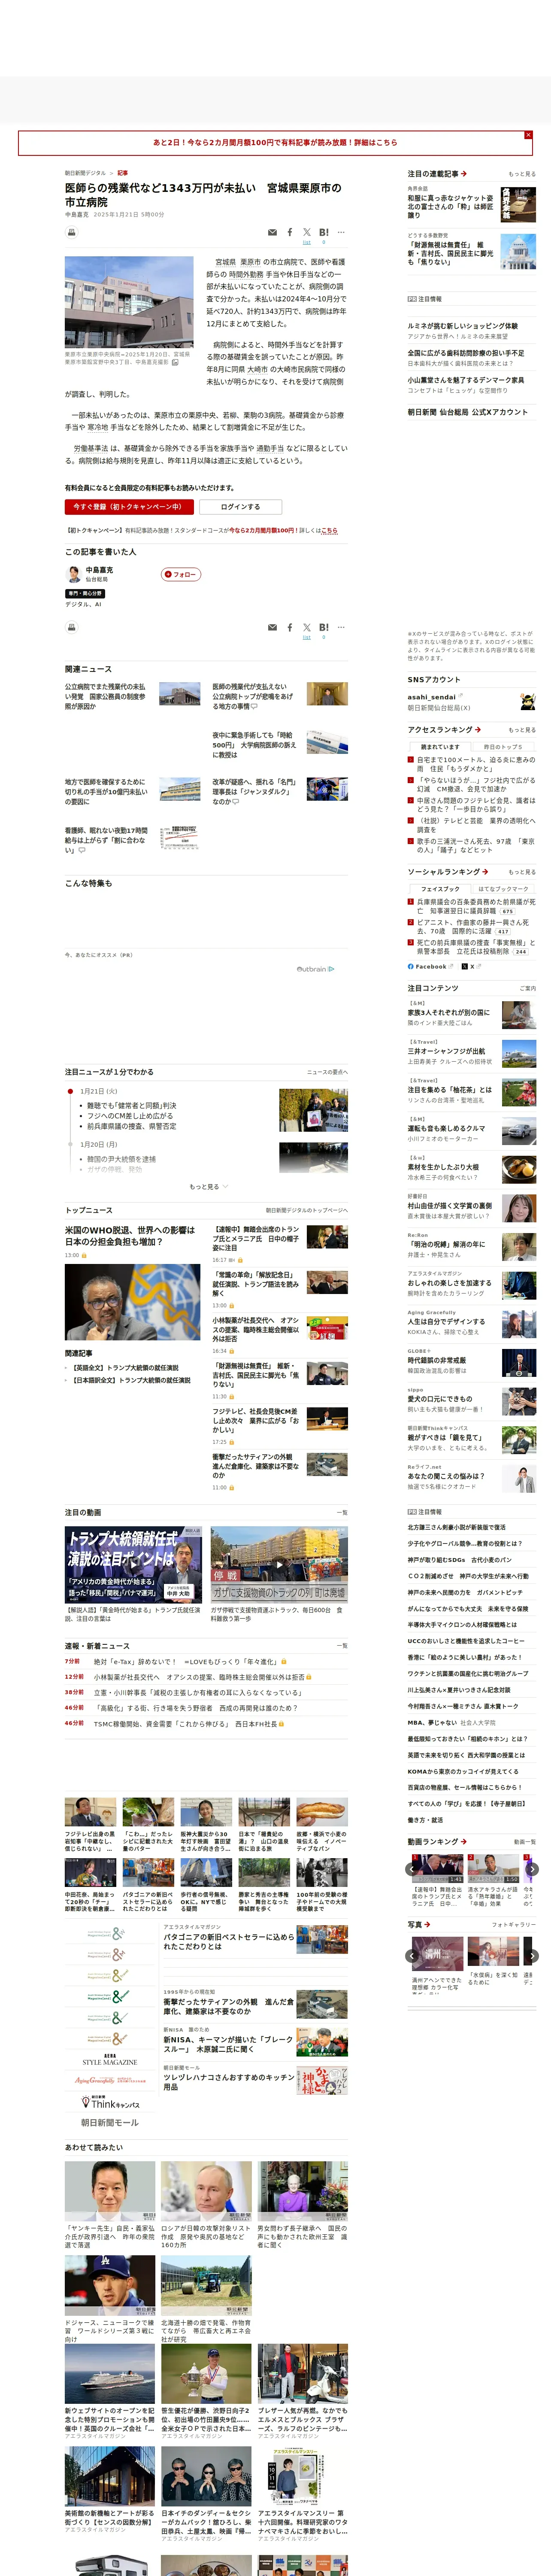This screenshot has height=2576, width=551.
Task: Click もっと見る beside 注目の連載記事
Action: [x=522, y=174]
